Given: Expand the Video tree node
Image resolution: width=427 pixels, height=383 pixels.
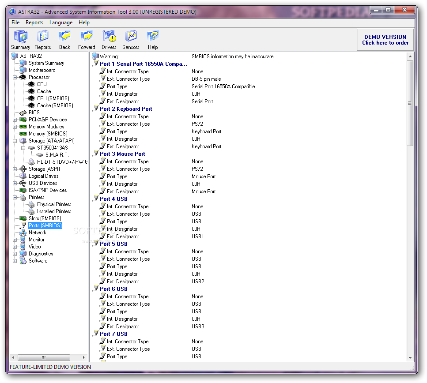Looking at the screenshot, I should [x=15, y=247].
